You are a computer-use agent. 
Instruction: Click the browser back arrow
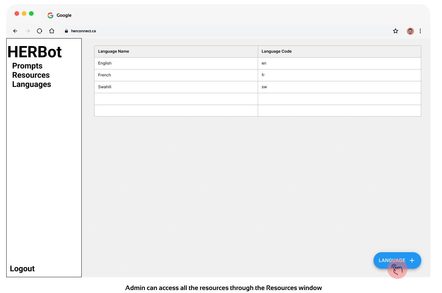pos(15,31)
